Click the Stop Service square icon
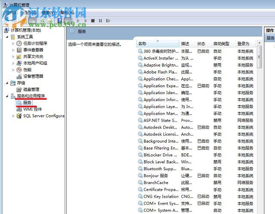Screen dimensions: 275x214 (x=93, y=21)
